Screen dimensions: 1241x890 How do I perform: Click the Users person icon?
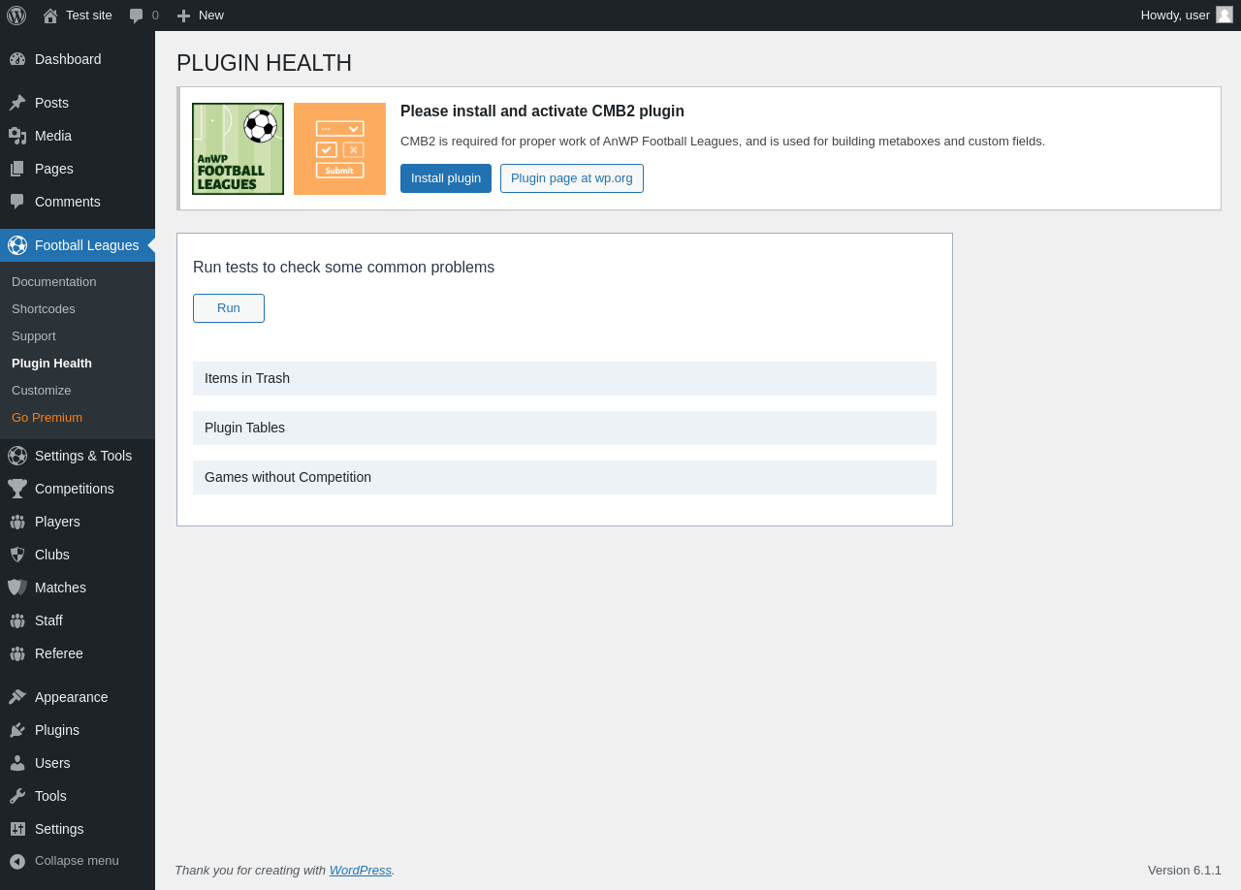pyautogui.click(x=17, y=763)
